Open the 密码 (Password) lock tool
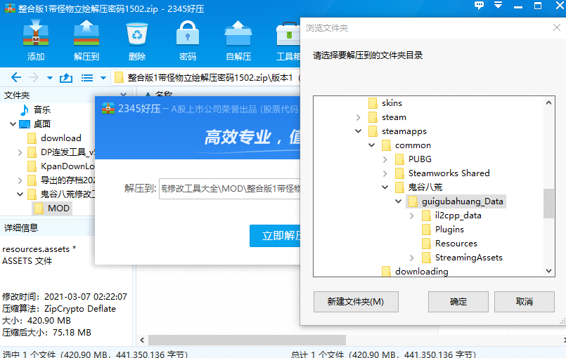Viewport: 566px width, 358px height. coord(187,41)
